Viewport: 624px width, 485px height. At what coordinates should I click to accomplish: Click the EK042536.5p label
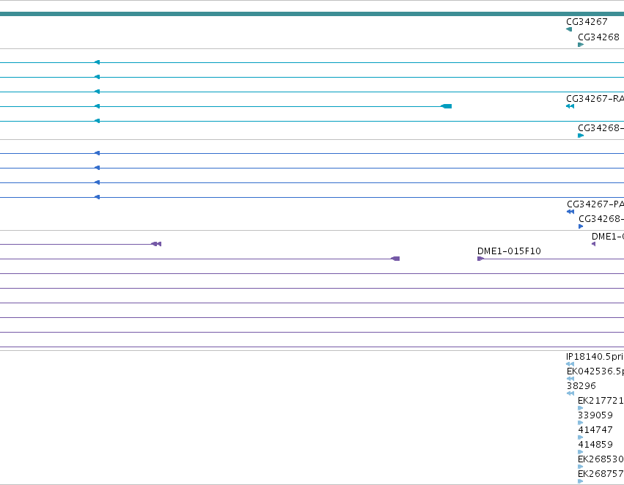[x=595, y=371]
